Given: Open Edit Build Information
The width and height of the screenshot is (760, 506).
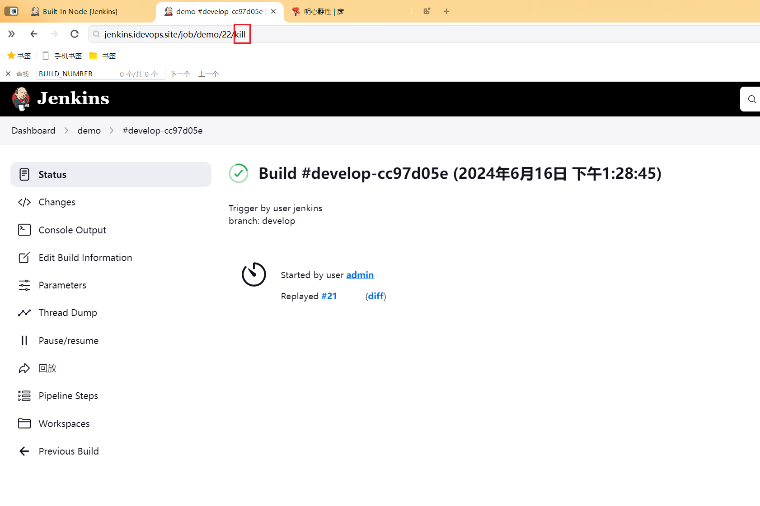Looking at the screenshot, I should 111,257.
